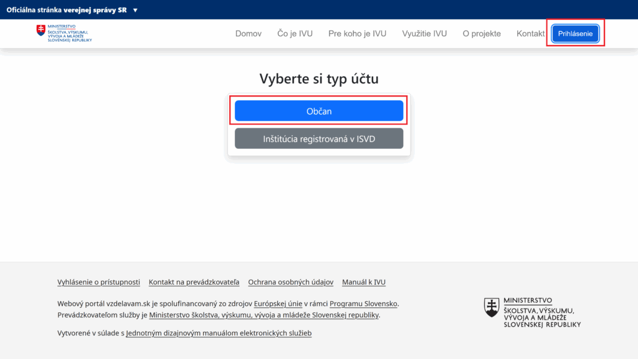Image resolution: width=638 pixels, height=359 pixels.
Task: Navigate to Čo je IVU
Action: click(x=295, y=34)
